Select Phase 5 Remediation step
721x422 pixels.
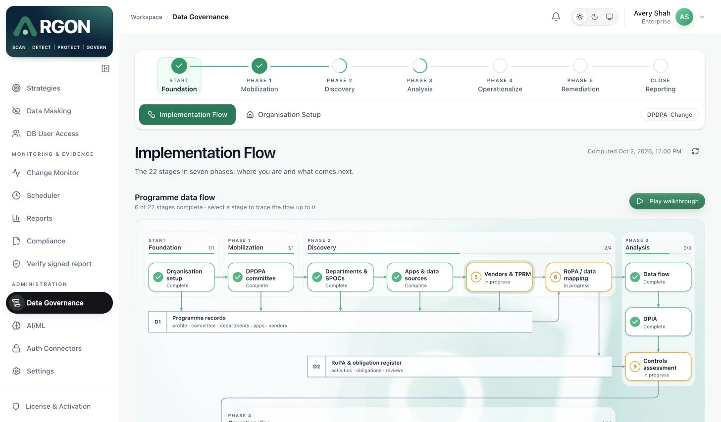580,76
